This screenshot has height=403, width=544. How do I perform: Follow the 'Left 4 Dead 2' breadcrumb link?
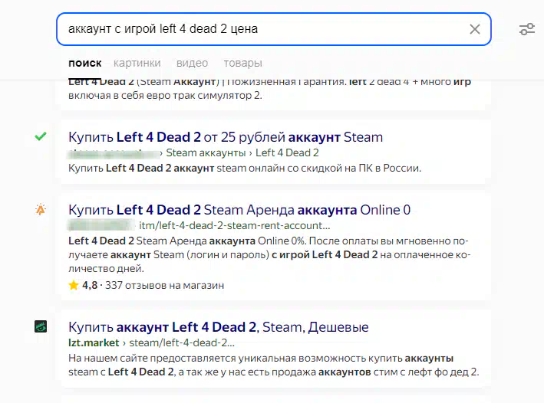pos(287,152)
